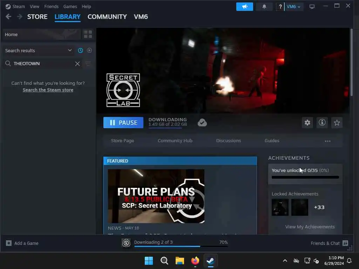Open the announcements megaphone button
The image size is (359, 269).
(x=244, y=6)
